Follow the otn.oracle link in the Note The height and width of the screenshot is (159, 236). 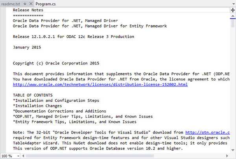[x=208, y=132]
